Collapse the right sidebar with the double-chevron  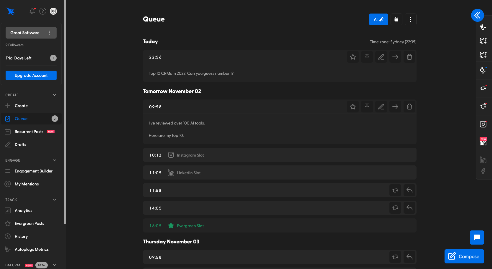click(477, 15)
